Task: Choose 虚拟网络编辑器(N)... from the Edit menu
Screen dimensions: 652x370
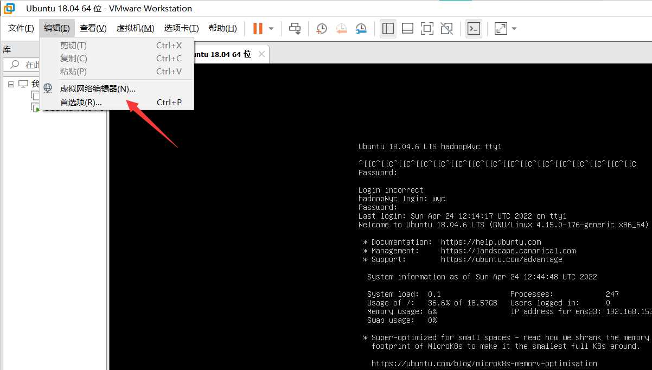Action: click(117, 89)
